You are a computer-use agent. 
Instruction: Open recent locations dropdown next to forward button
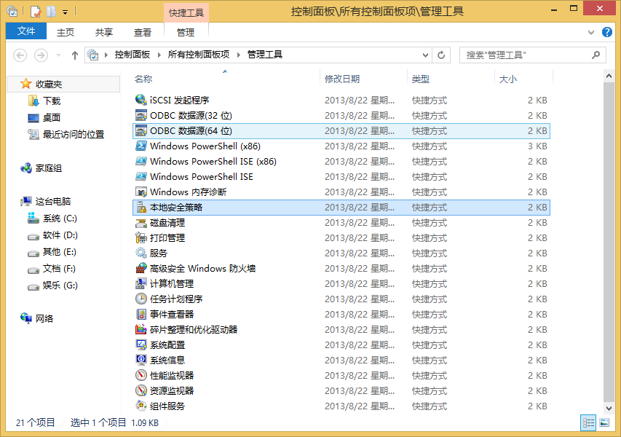click(x=58, y=55)
